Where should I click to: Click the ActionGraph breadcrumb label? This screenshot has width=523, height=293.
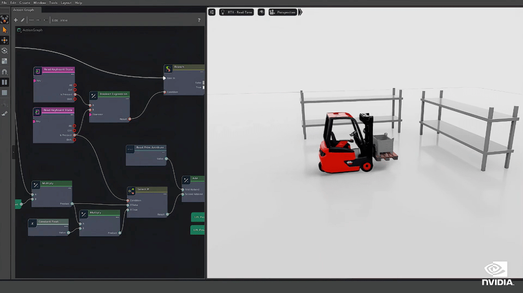[x=32, y=30]
